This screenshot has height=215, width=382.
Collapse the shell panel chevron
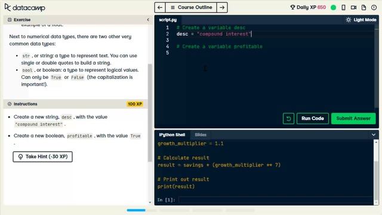pos(374,135)
